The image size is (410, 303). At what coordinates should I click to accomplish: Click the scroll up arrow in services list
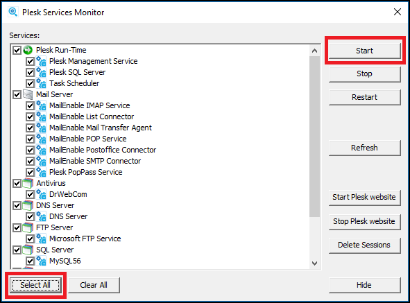pyautogui.click(x=314, y=51)
